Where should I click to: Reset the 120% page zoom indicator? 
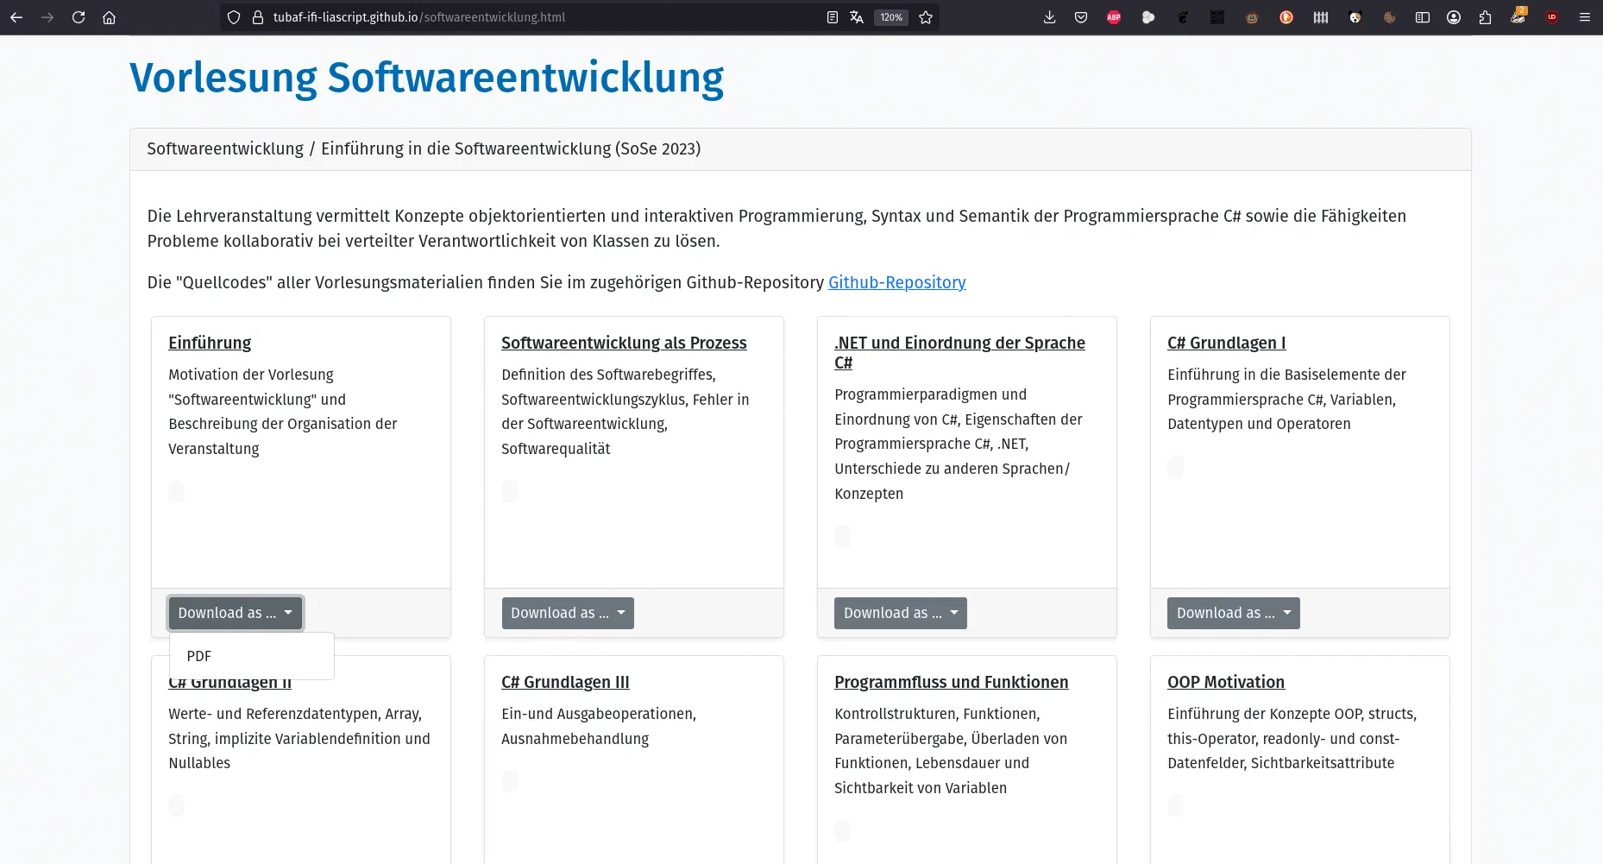pyautogui.click(x=890, y=17)
